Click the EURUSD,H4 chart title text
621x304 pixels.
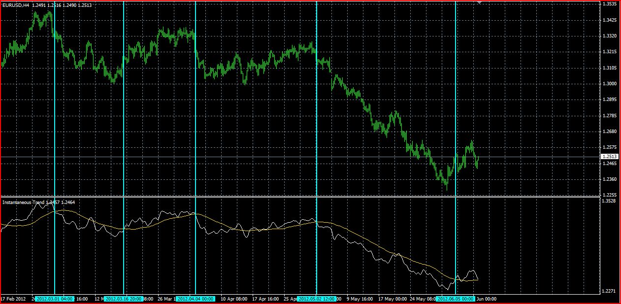point(16,4)
